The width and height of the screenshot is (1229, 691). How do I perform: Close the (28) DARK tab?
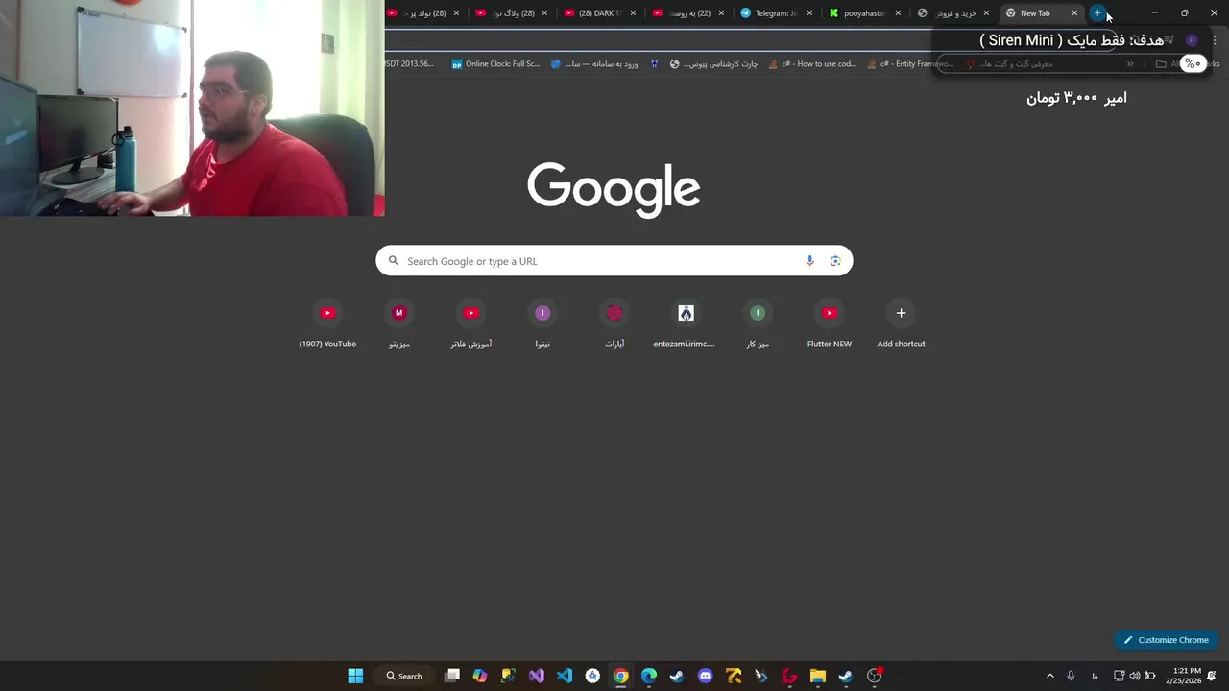(x=633, y=13)
